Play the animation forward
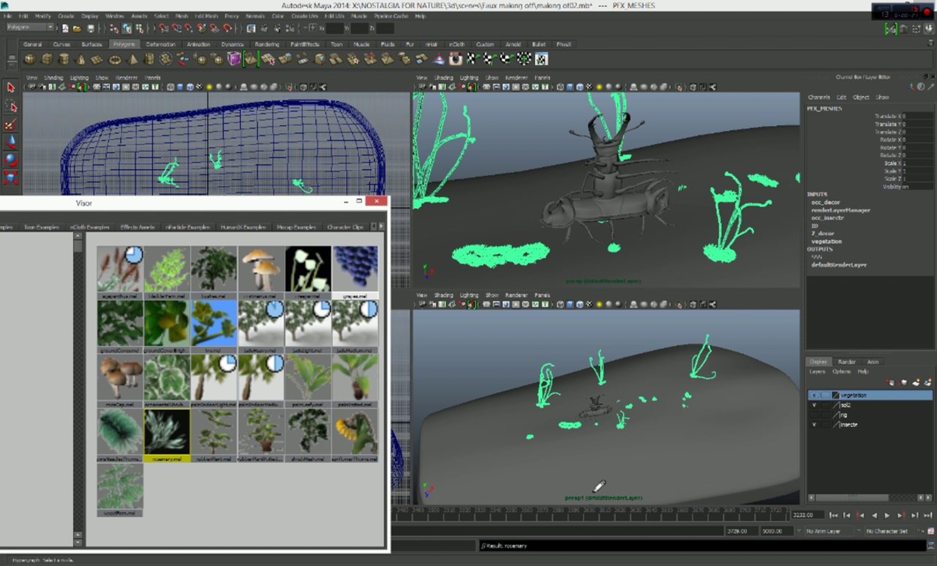The height and width of the screenshot is (566, 937). 887,515
